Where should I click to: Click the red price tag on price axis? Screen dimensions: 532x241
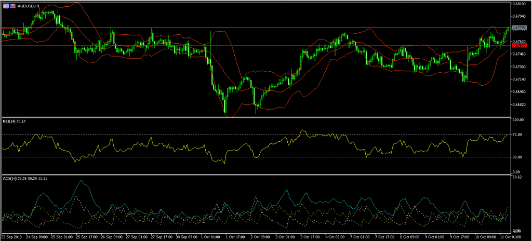click(x=517, y=46)
